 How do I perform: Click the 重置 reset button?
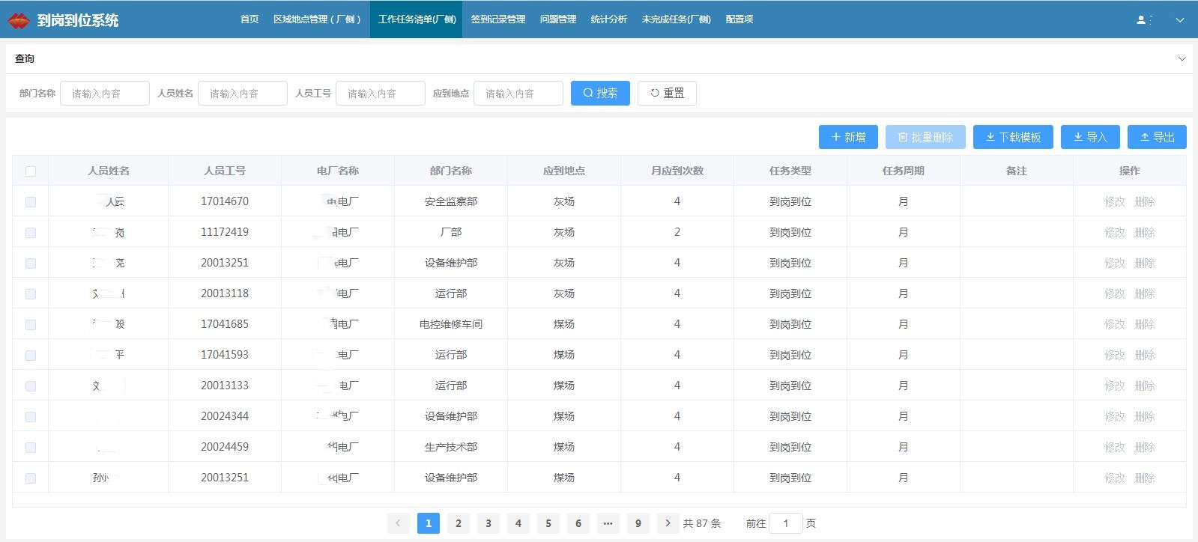[667, 93]
